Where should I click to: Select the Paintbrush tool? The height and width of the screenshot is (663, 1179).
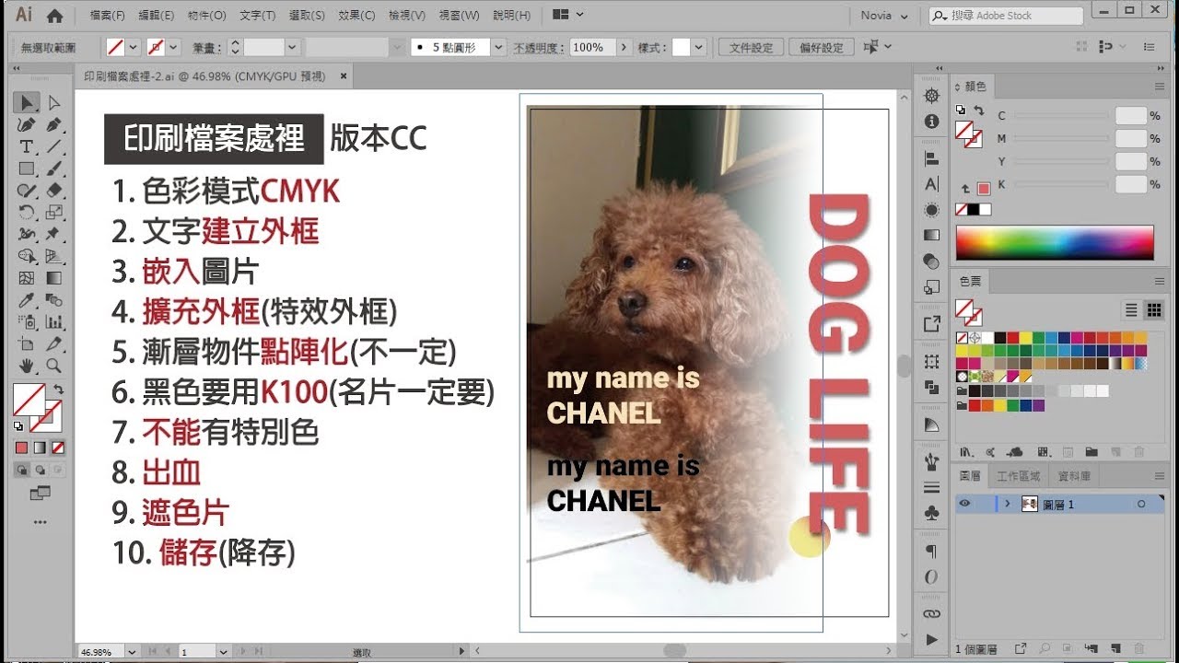point(53,169)
